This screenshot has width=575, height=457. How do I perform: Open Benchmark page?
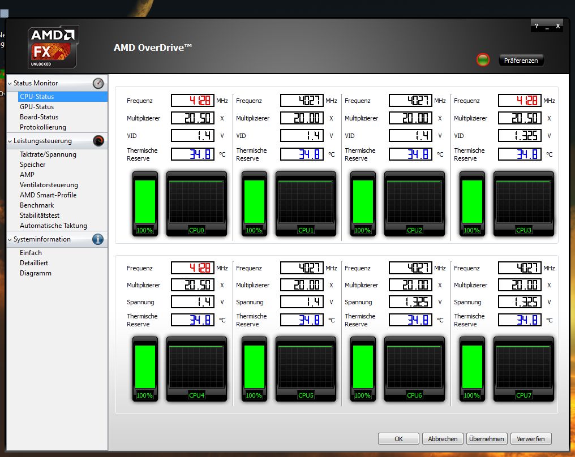coord(37,205)
